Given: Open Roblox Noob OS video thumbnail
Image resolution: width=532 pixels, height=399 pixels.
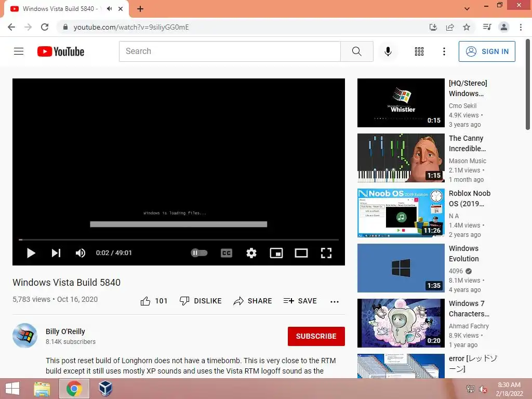Looking at the screenshot, I should click(401, 212).
